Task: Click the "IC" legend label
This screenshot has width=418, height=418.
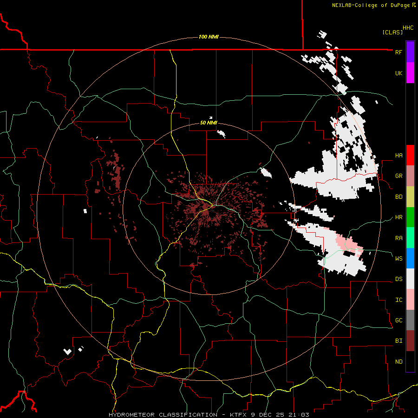Action: pyautogui.click(x=398, y=300)
